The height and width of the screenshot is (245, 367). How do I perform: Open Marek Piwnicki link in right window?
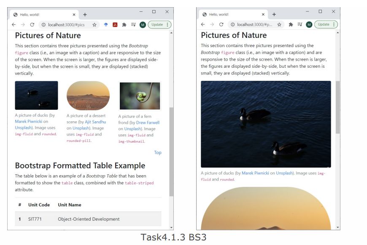(x=255, y=173)
